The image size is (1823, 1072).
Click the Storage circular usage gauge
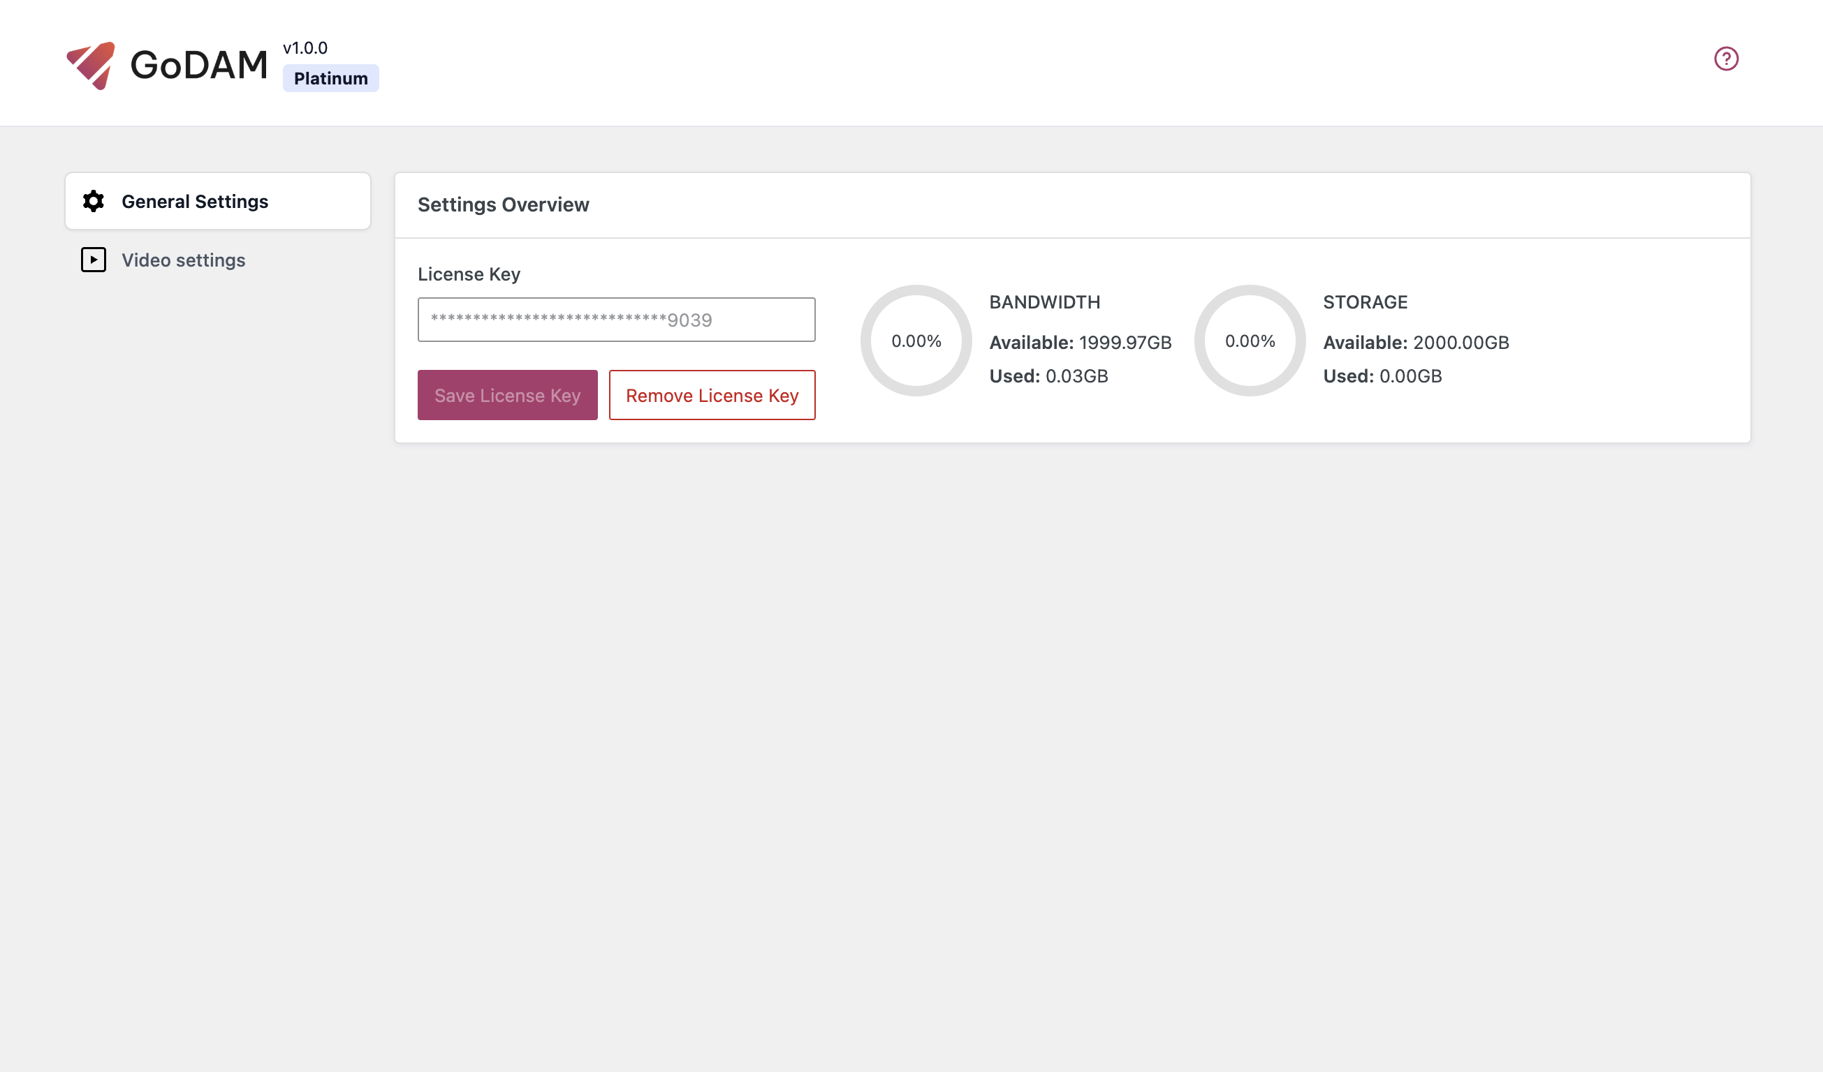point(1250,341)
